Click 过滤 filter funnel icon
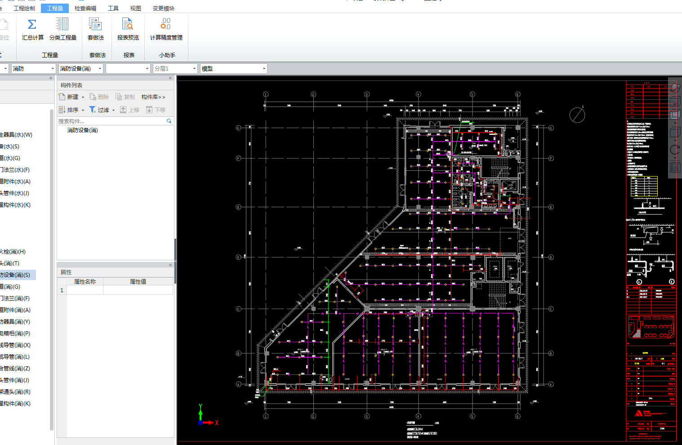The image size is (682, 445). click(x=93, y=110)
